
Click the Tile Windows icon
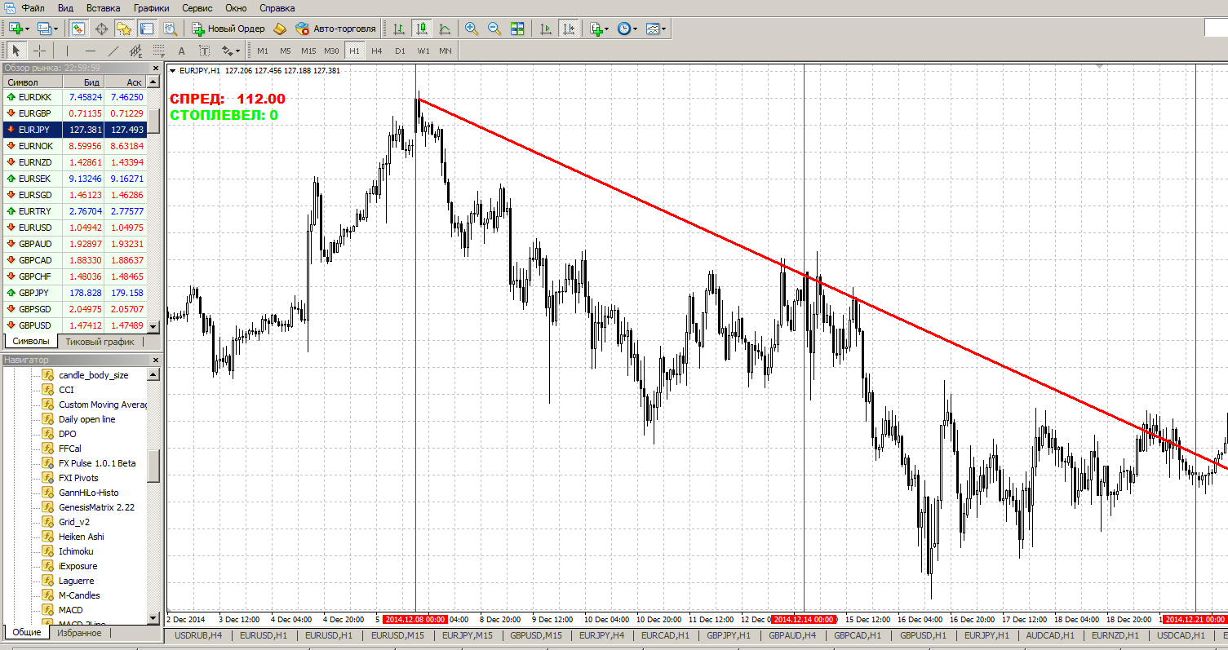point(516,29)
